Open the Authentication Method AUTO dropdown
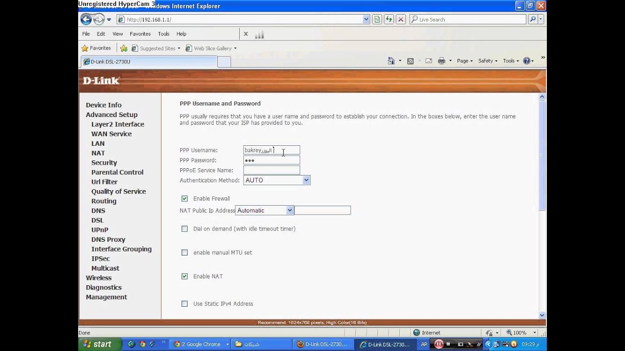Screen dimensions: 625x351 coord(277,180)
